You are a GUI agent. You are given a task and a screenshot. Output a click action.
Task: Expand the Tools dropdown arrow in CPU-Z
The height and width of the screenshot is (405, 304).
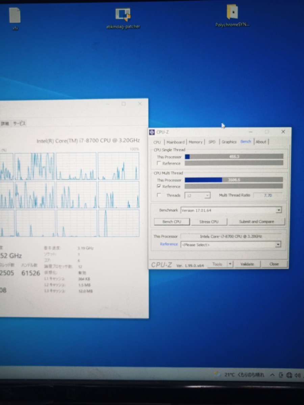point(230,264)
